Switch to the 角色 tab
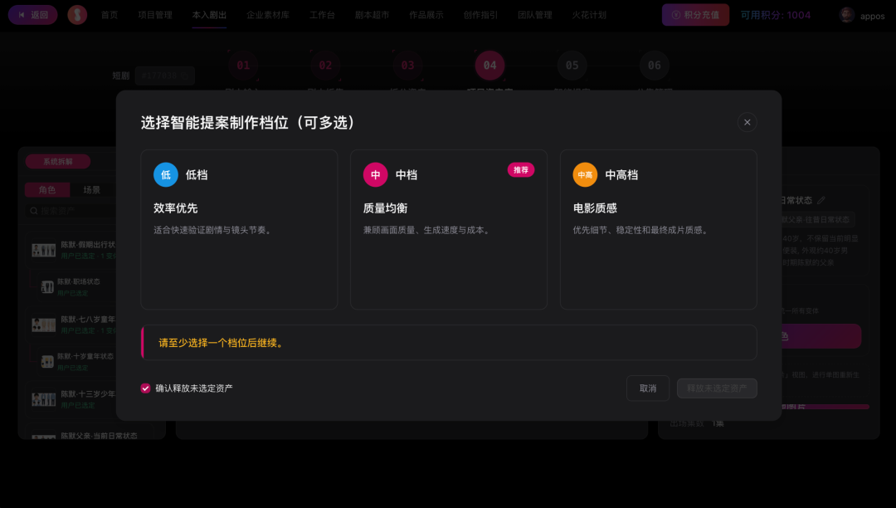Viewport: 896px width, 508px height. tap(47, 190)
